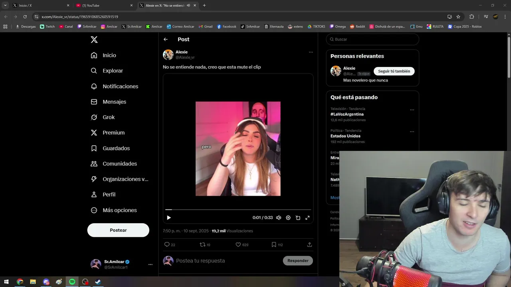This screenshot has height=287, width=511.
Task: Mute the Alexie en X tab audio
Action: pos(188,6)
